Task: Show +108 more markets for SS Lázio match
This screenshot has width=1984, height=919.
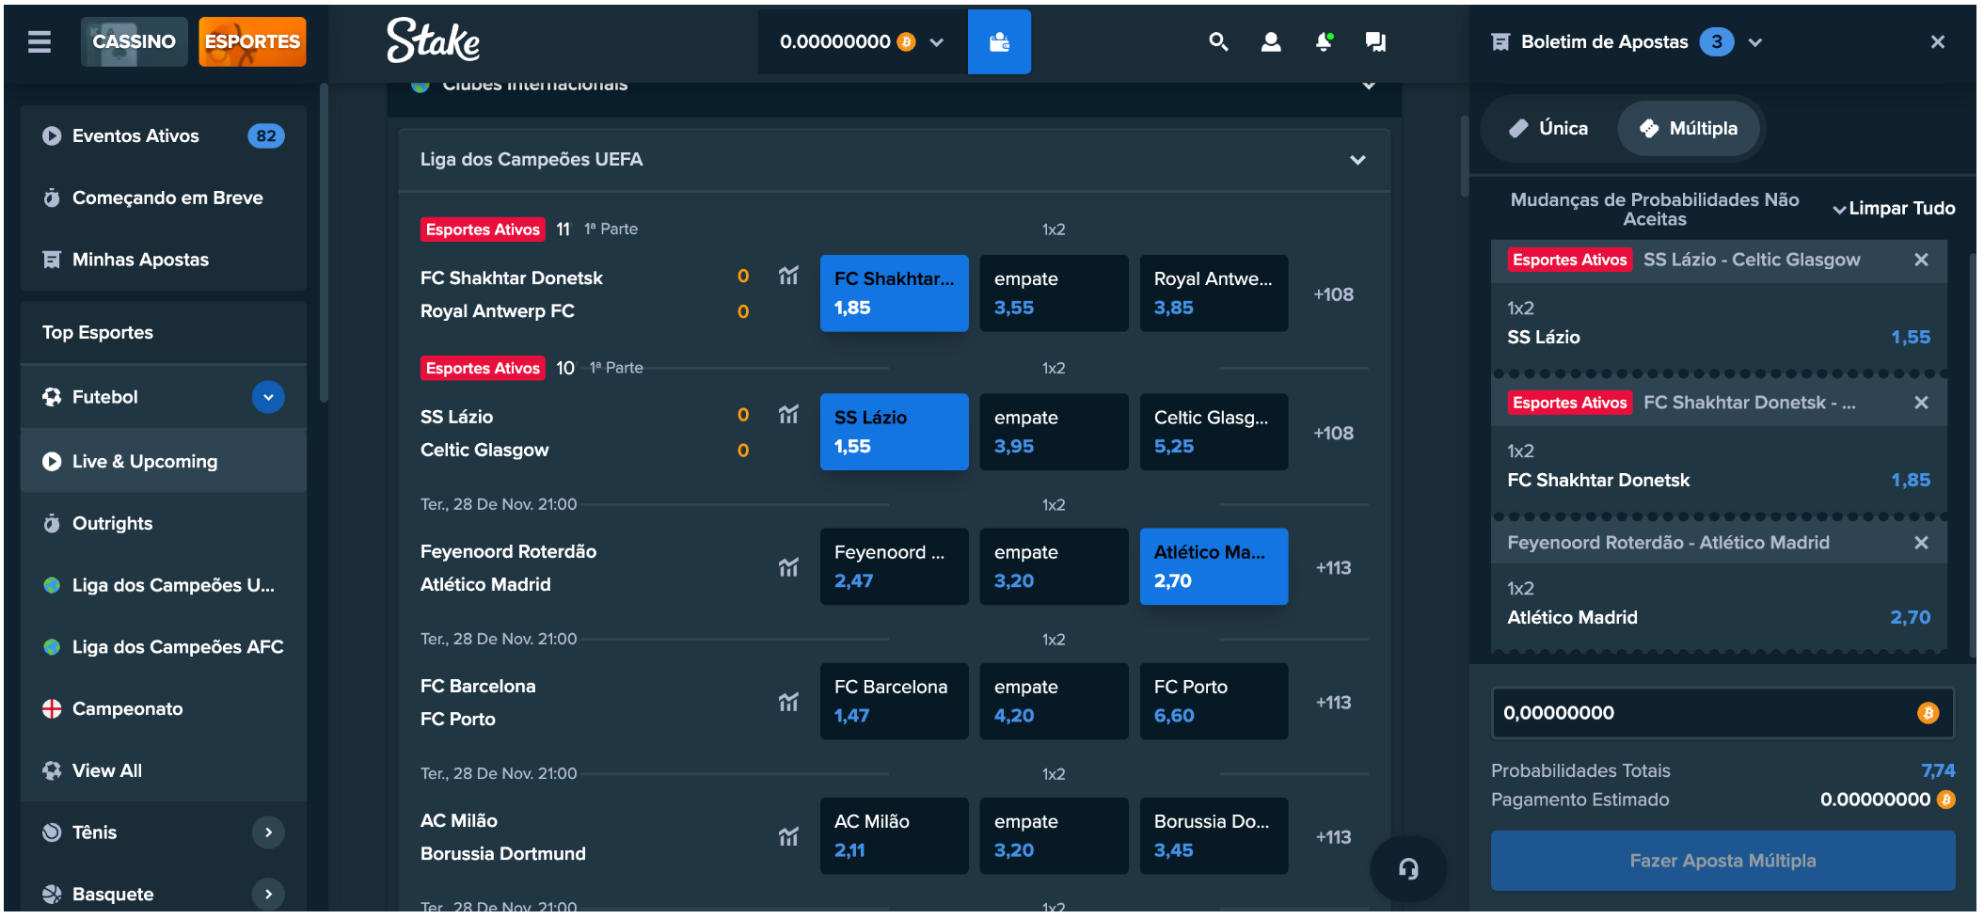Action: 1334,434
